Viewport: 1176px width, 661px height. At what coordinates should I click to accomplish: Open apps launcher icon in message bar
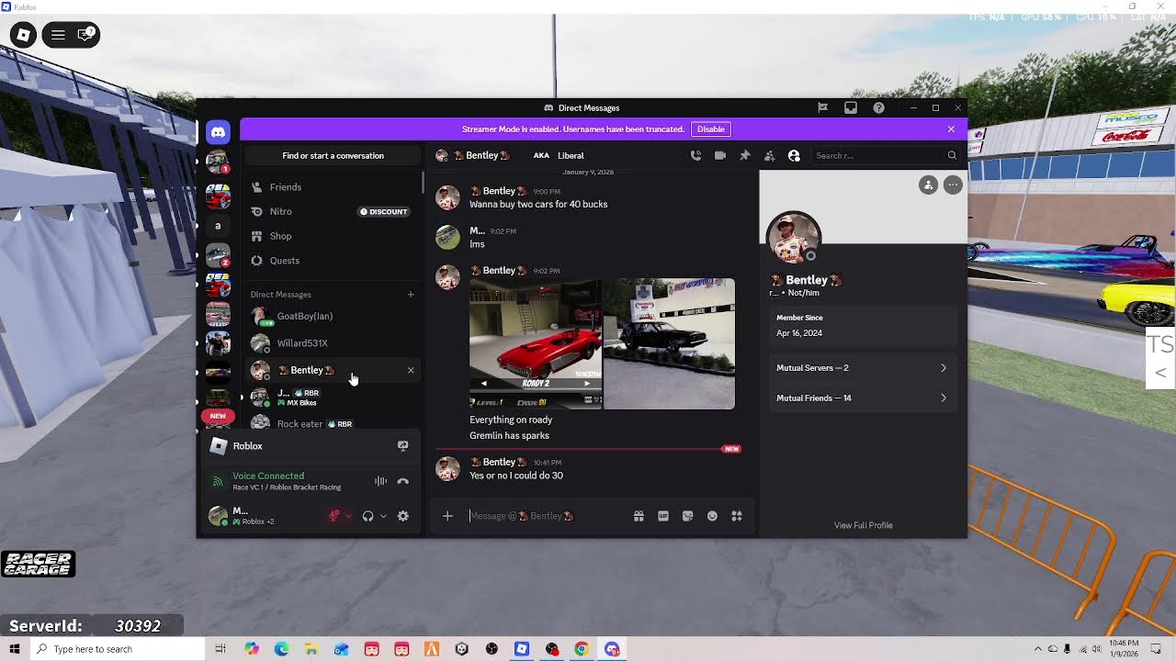[737, 516]
